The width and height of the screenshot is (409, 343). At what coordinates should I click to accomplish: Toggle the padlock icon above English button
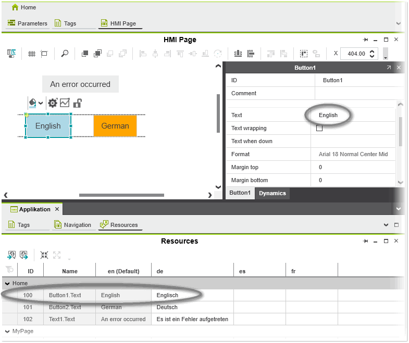(x=77, y=103)
